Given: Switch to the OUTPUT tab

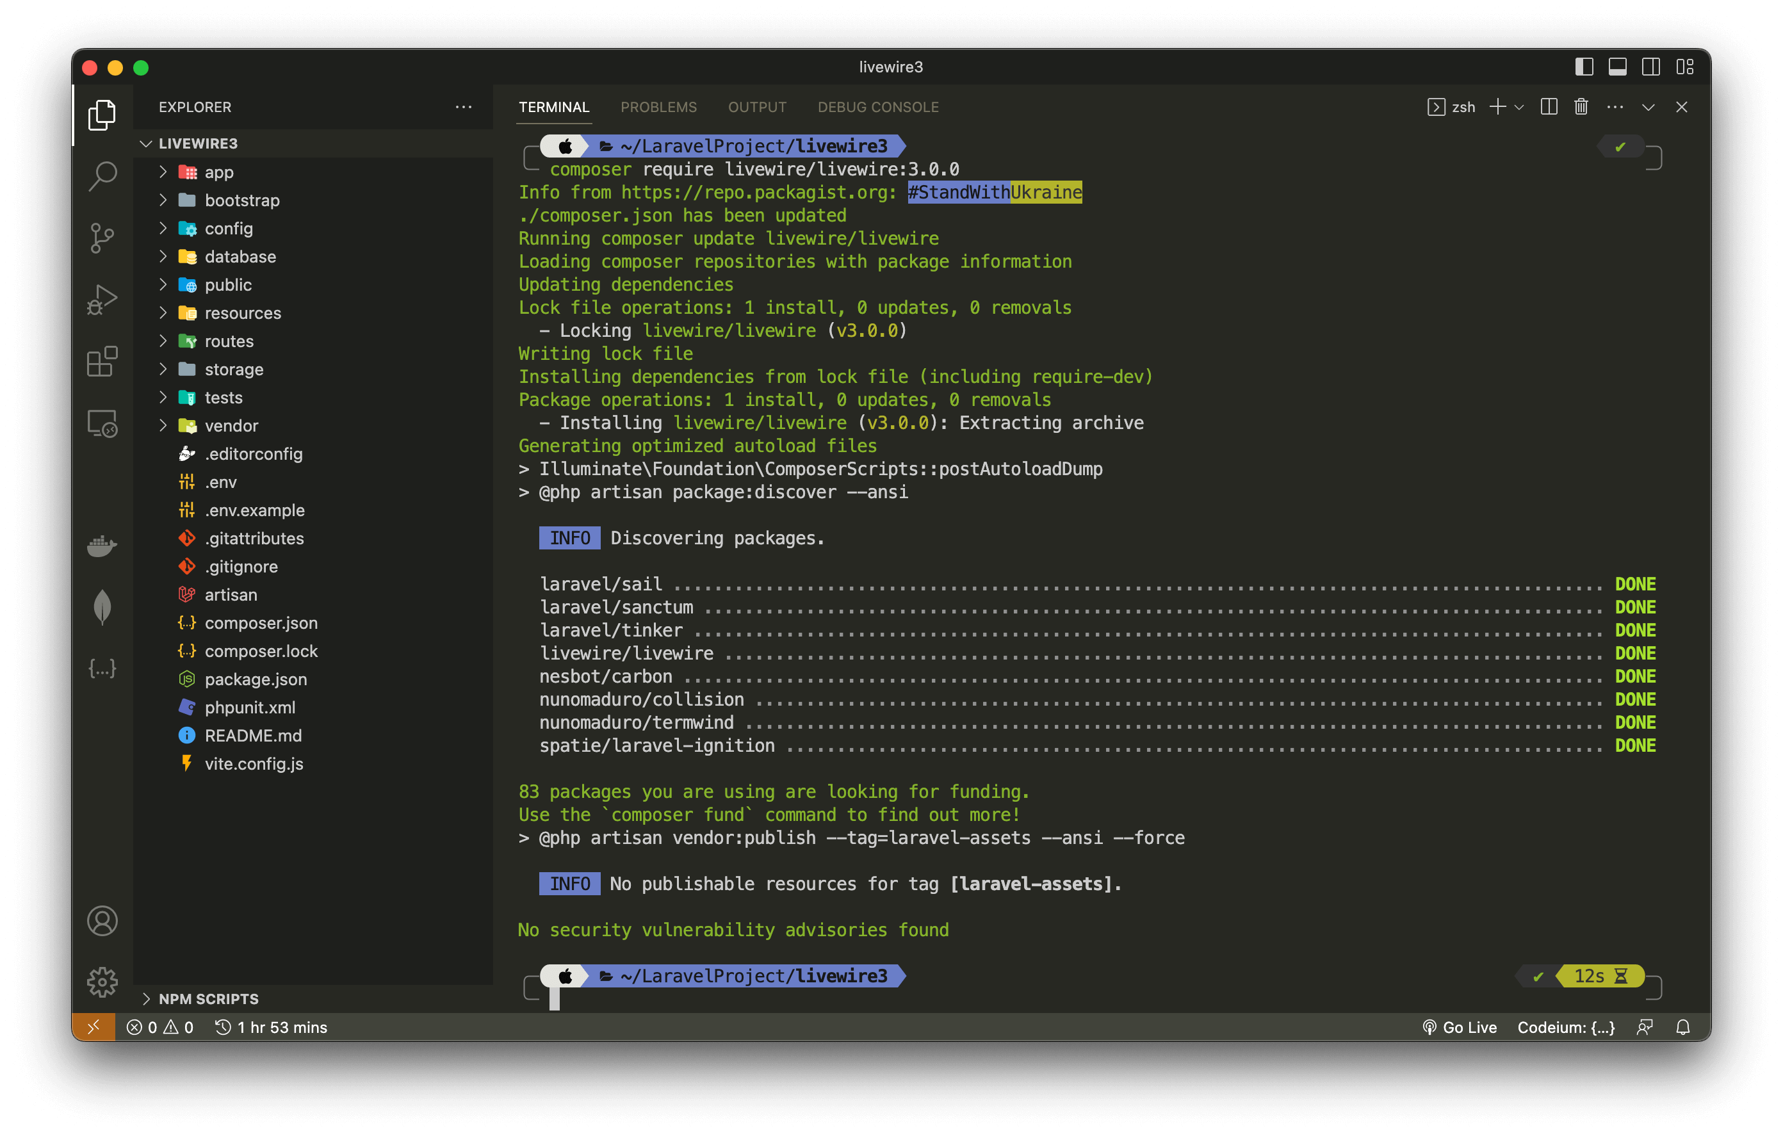Looking at the screenshot, I should coord(757,107).
